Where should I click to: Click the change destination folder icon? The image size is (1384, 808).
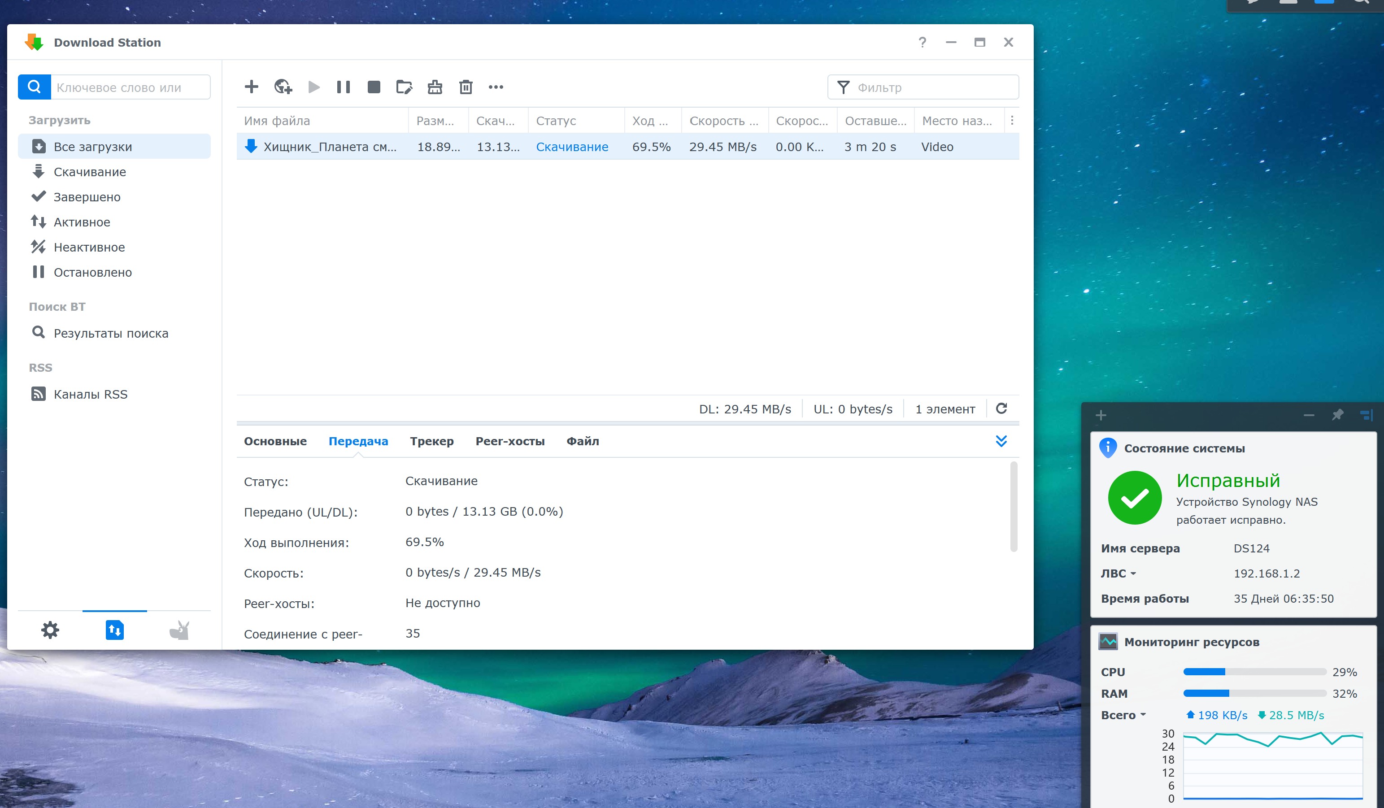pyautogui.click(x=404, y=87)
